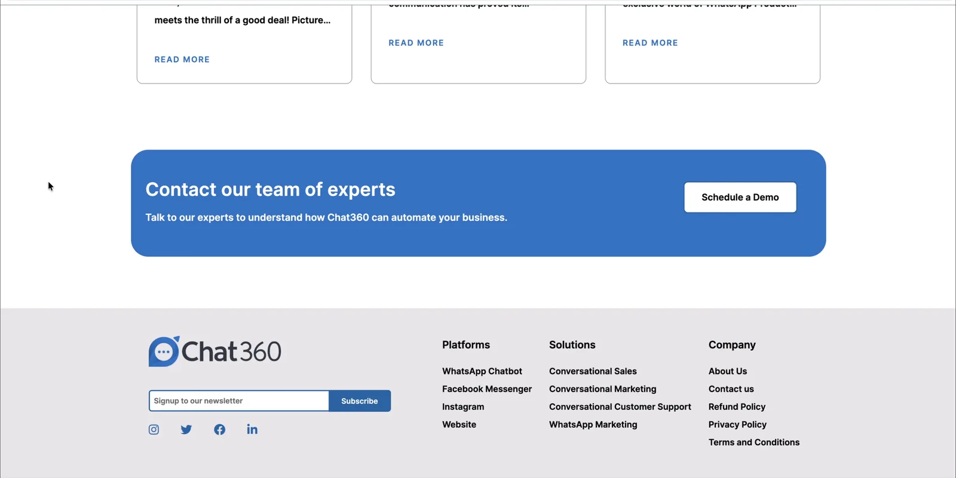The height and width of the screenshot is (478, 956).
Task: Click the 'Solutions' footer heading
Action: [572, 345]
